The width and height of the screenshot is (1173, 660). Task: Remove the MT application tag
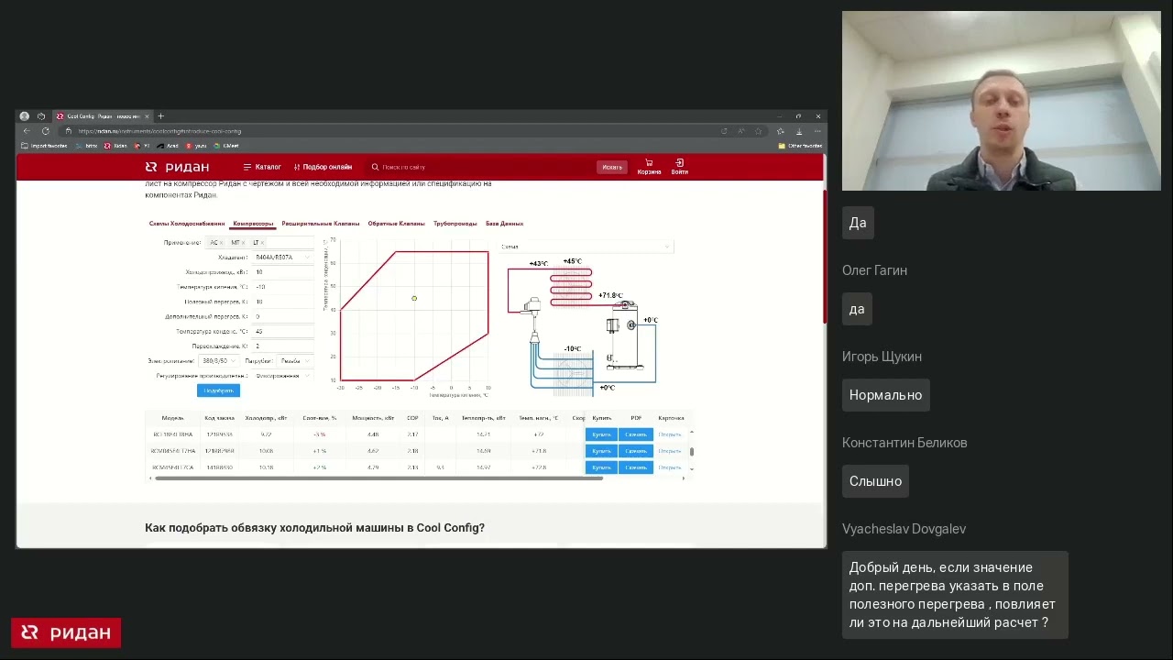click(243, 243)
